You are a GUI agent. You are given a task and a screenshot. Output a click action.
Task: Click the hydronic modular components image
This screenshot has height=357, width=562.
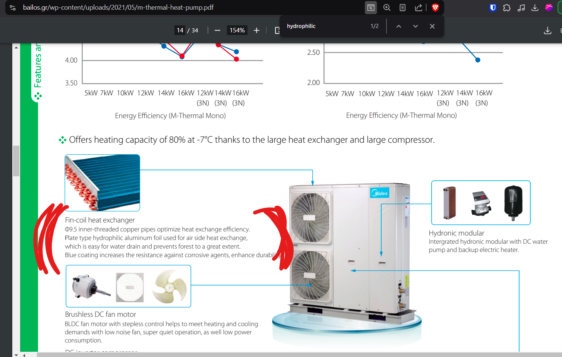coord(481,203)
